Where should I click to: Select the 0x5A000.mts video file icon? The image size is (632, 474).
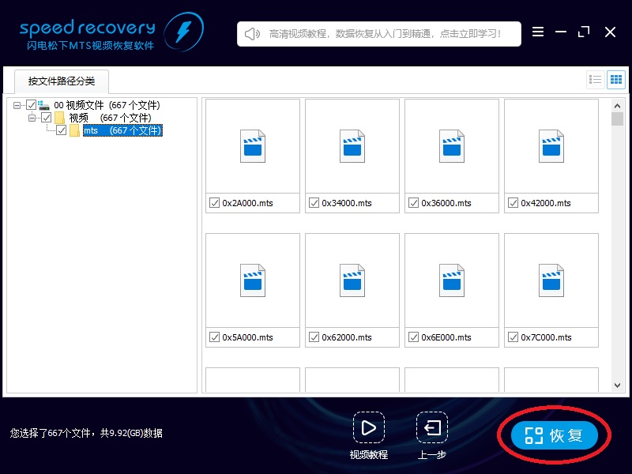[253, 280]
